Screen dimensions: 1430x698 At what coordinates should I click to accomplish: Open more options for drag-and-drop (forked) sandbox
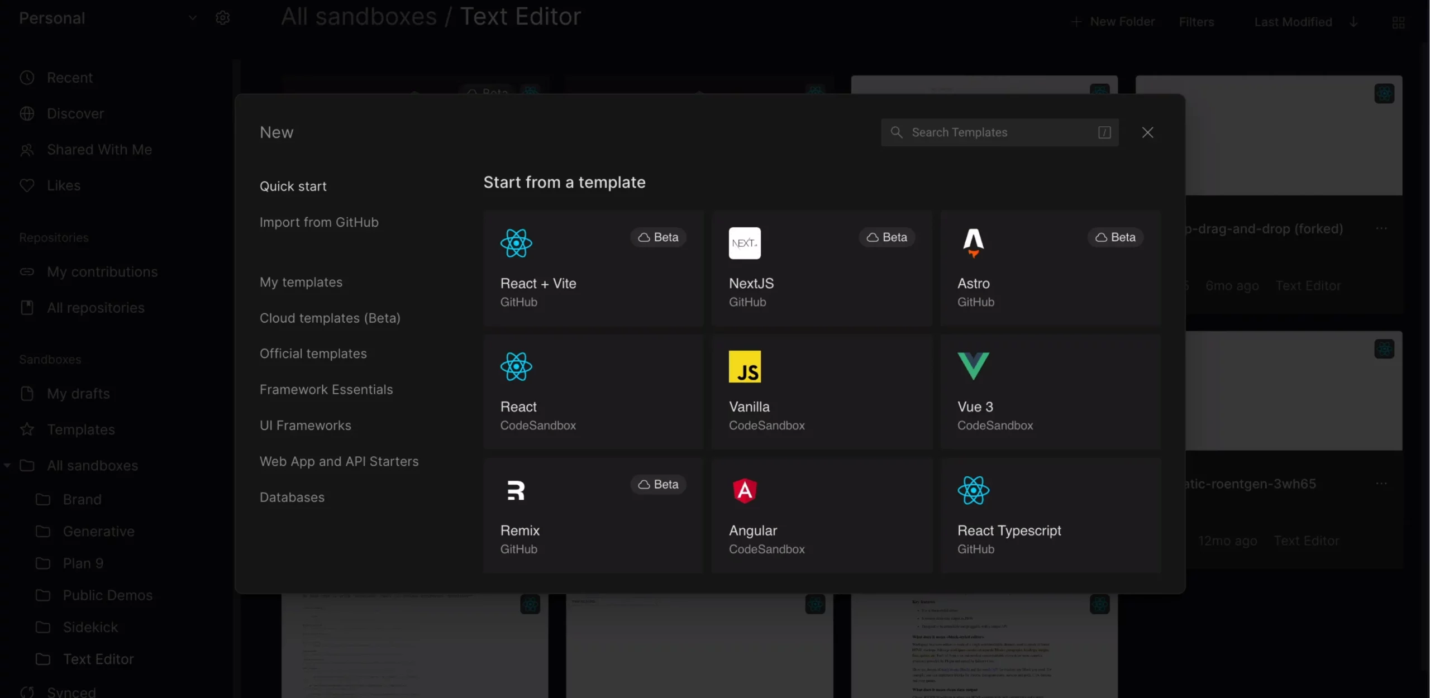(1381, 228)
